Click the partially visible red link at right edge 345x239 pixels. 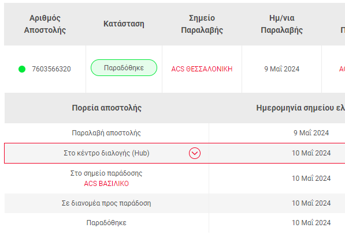point(342,69)
